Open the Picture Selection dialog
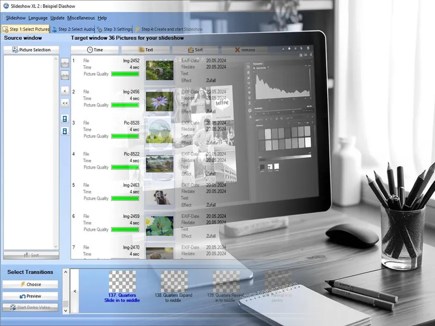Viewport: 435px width, 326px height. click(x=31, y=50)
